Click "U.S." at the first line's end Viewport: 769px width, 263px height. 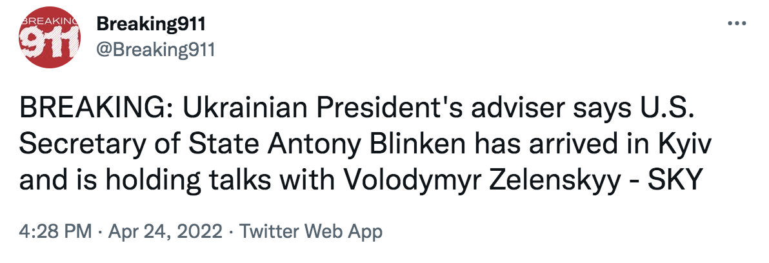673,111
